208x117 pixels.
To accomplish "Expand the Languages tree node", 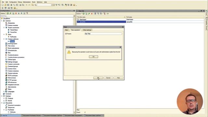I will [4, 92].
